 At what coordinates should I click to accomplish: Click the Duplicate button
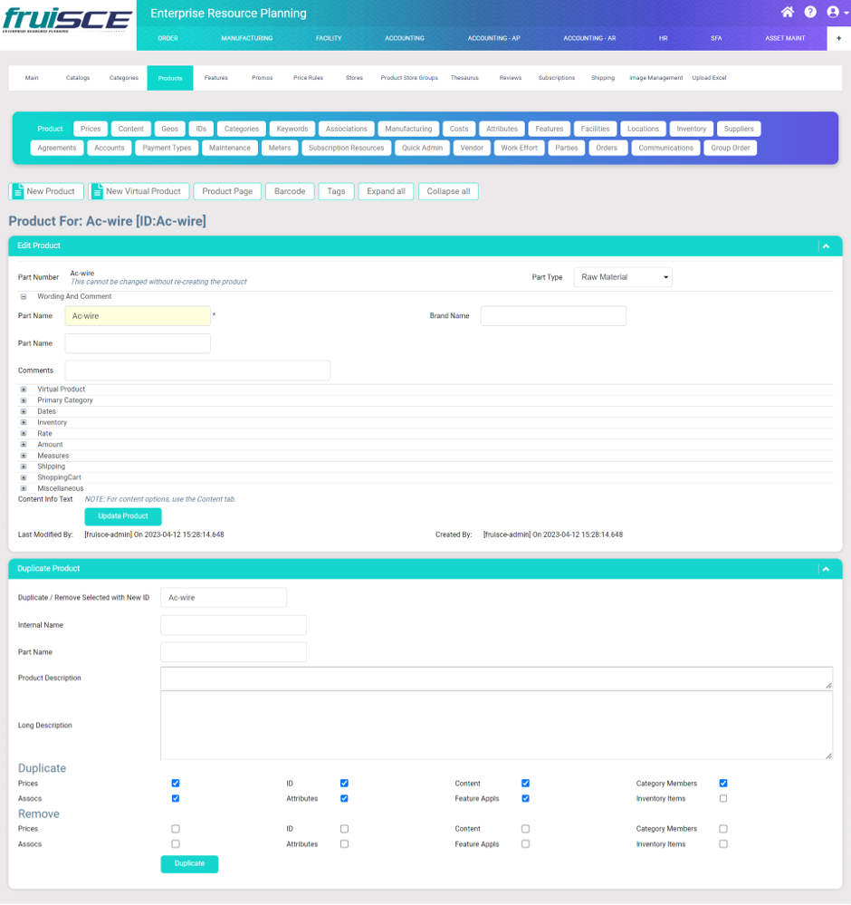(190, 863)
